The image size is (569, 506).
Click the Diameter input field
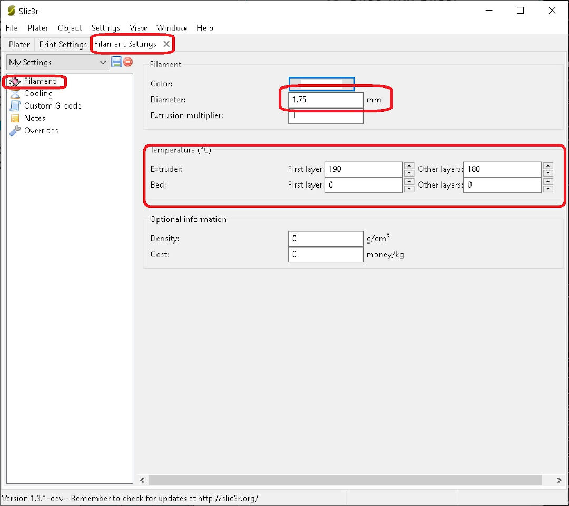[326, 100]
